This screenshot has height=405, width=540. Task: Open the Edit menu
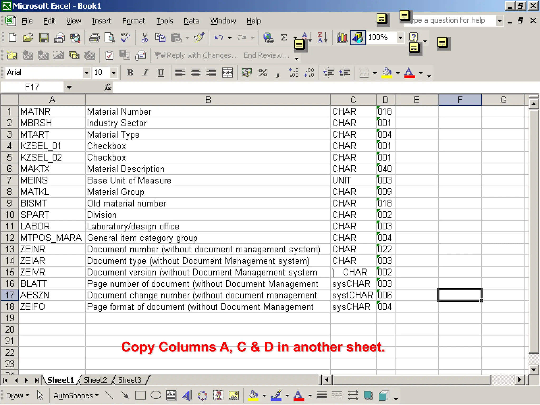pos(49,21)
